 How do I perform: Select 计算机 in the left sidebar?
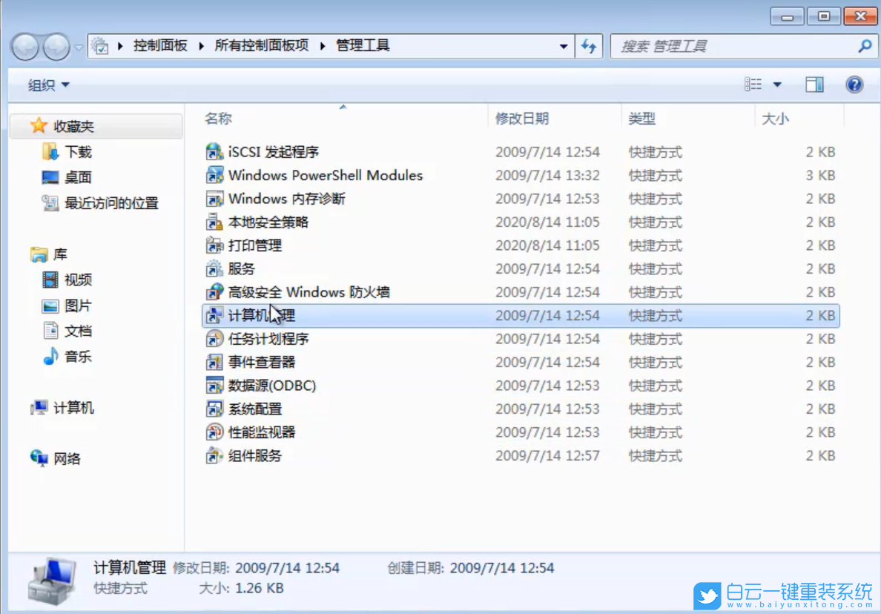tap(56, 406)
